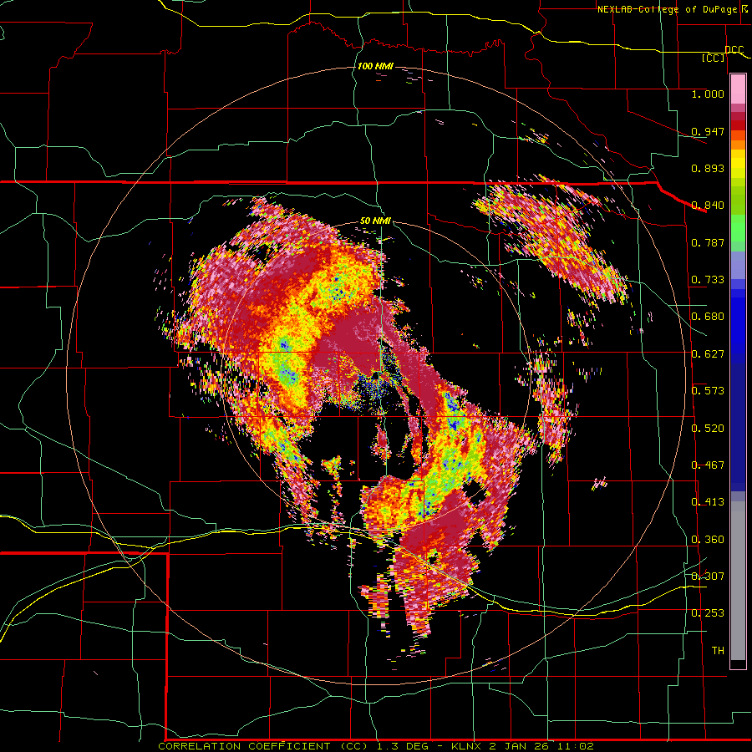
Task: Click the 1.000 value on the color scale
Action: [708, 94]
